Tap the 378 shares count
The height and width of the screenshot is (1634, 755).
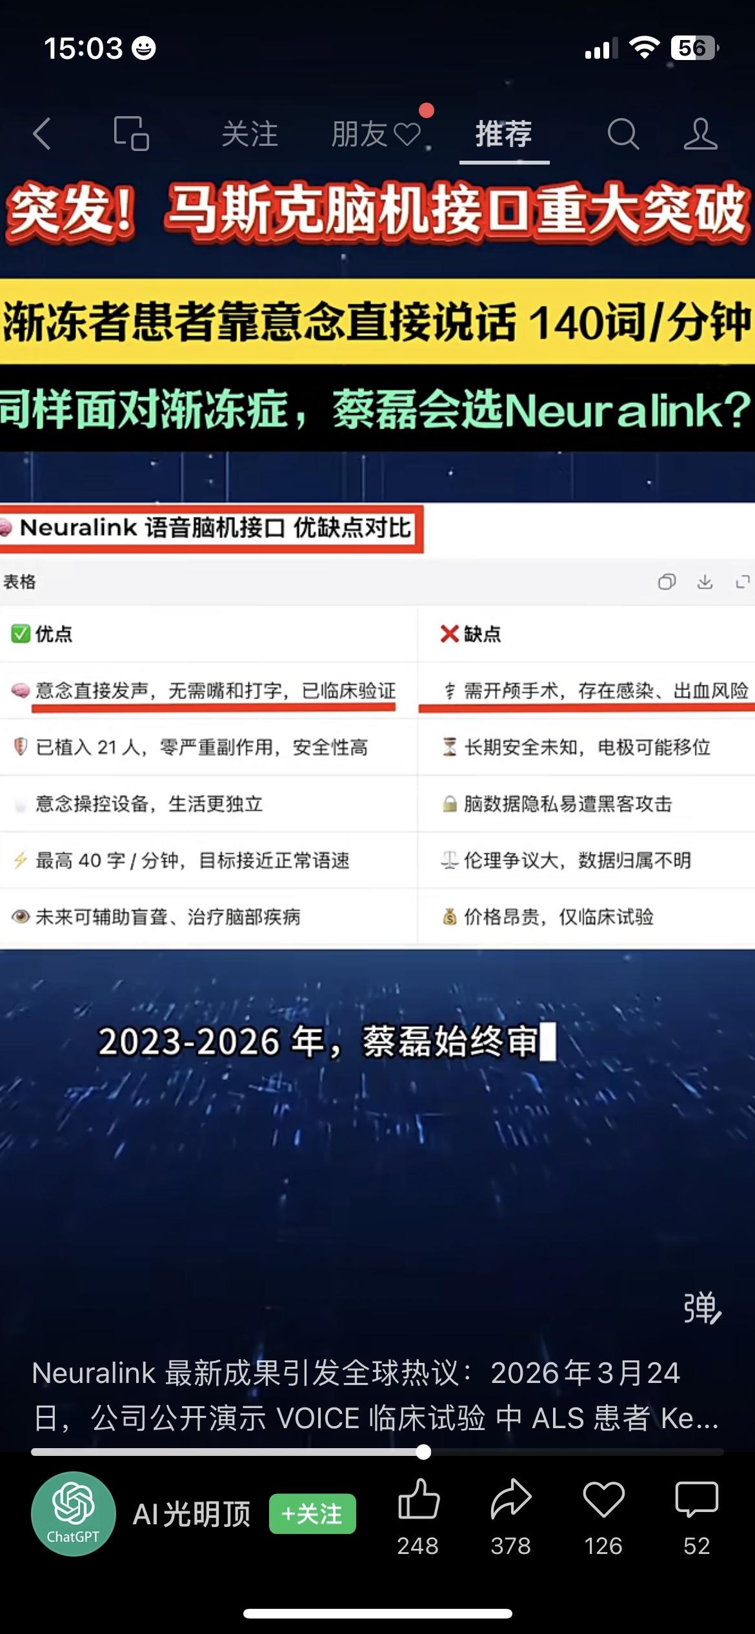(510, 1546)
